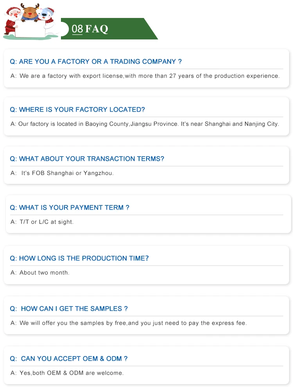293x390 pixels.
Task: Open the OEM & ODM question
Action: 69,359
